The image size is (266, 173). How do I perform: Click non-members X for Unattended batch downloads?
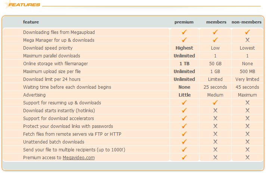click(x=247, y=142)
